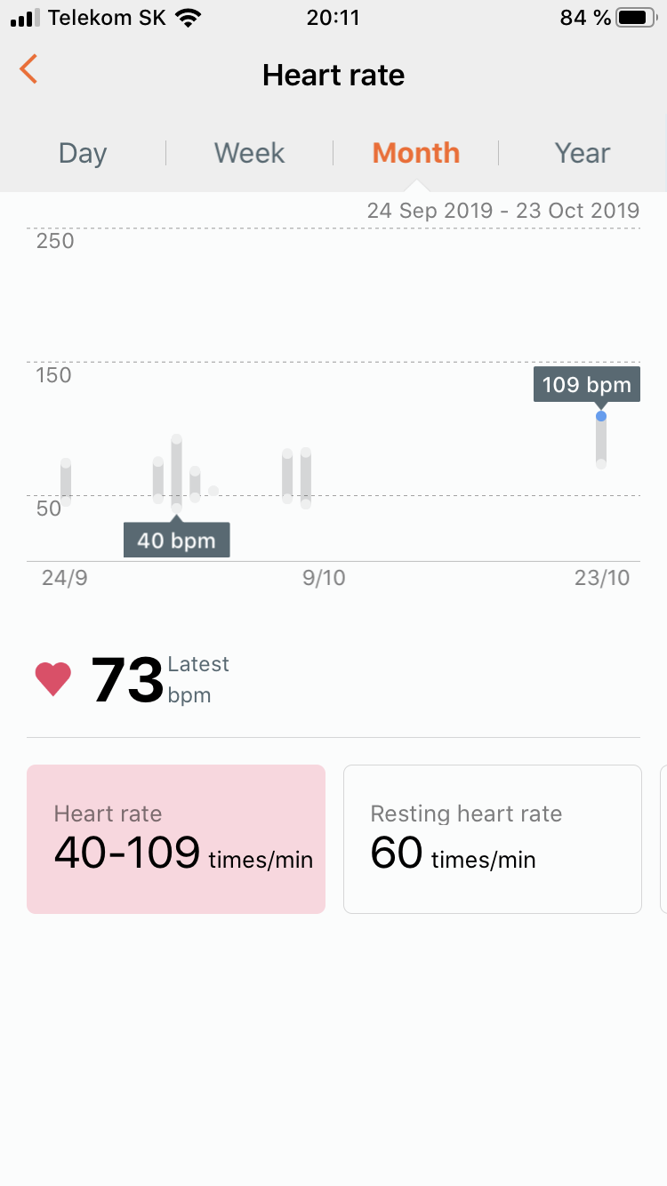
Task: Select the Resting heart rate card
Action: 492,838
